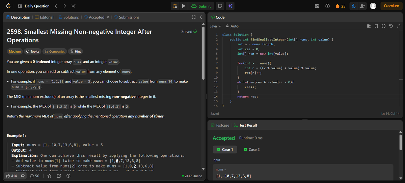The height and width of the screenshot is (183, 405).
Task: Bookmark the code with bookmark icon
Action: pyautogui.click(x=377, y=26)
